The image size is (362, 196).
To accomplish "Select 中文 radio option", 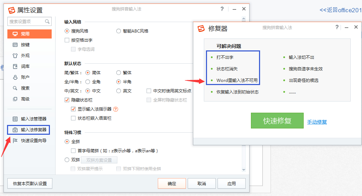I will 88,91.
